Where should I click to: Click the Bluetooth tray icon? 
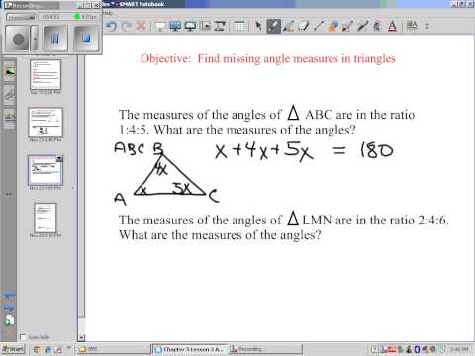pyautogui.click(x=417, y=349)
